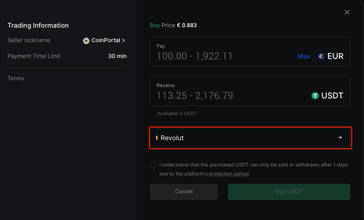Click the yellow Revolut marker bar
The height and width of the screenshot is (220, 364).
[x=157, y=138]
